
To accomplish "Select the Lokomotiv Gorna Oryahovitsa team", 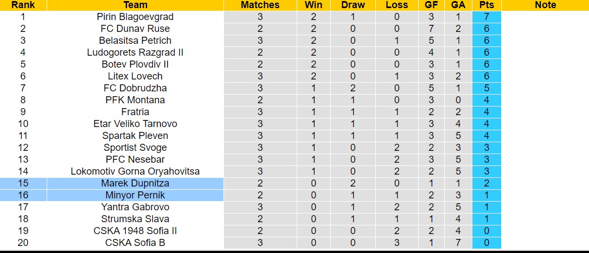I will point(135,171).
